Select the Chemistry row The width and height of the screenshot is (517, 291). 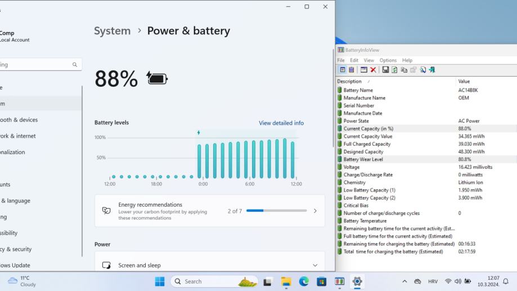(x=426, y=182)
